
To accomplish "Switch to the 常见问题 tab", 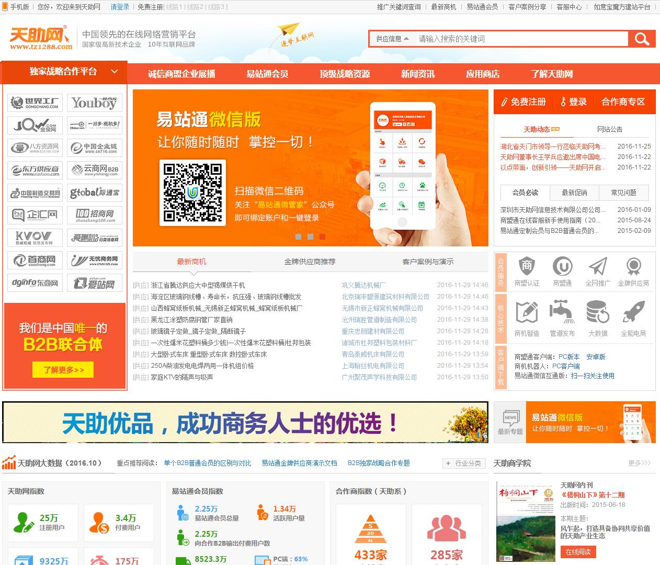I will 624,193.
